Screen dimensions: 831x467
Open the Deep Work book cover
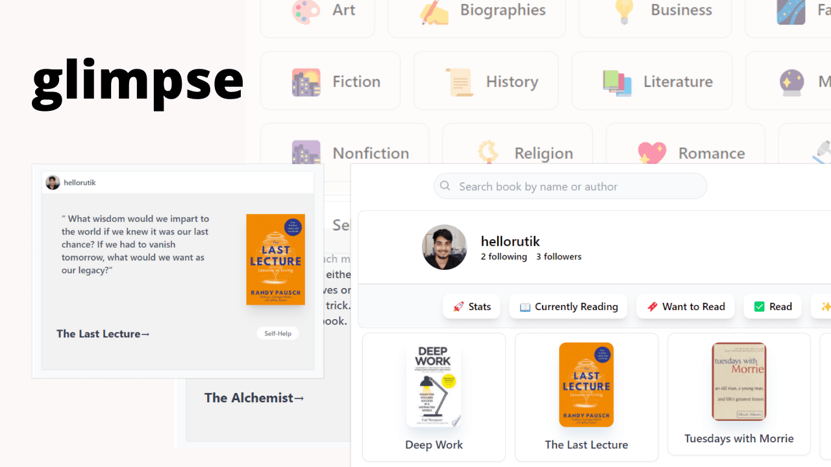pyautogui.click(x=434, y=385)
